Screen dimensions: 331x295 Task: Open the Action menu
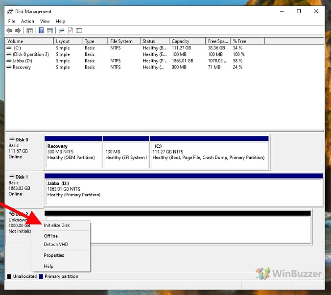(27, 22)
